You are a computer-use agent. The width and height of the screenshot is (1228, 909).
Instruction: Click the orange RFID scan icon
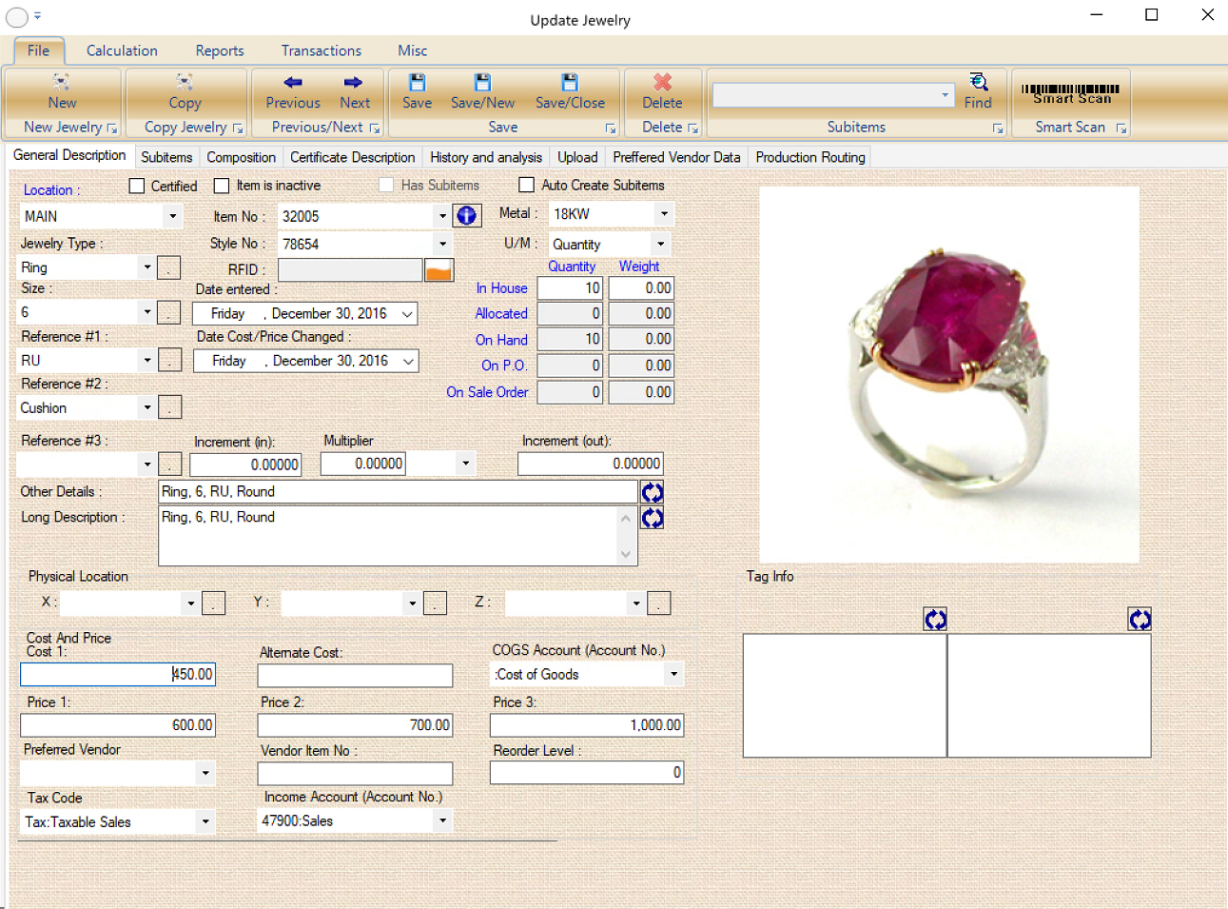click(439, 270)
